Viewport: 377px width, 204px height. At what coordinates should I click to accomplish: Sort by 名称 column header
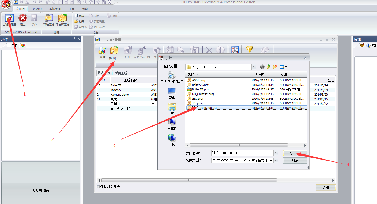218,75
